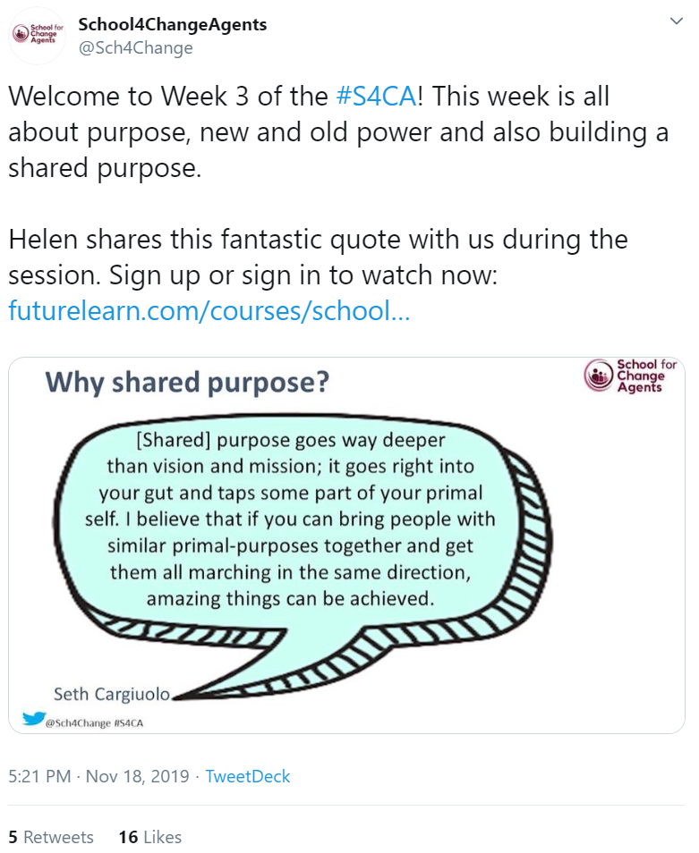The width and height of the screenshot is (699, 853).
Task: Open the 5:21 PM Nov 18, 2019 timestamp
Action: pos(98,776)
